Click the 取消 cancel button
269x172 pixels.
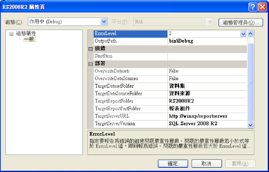pyautogui.click(x=206, y=164)
